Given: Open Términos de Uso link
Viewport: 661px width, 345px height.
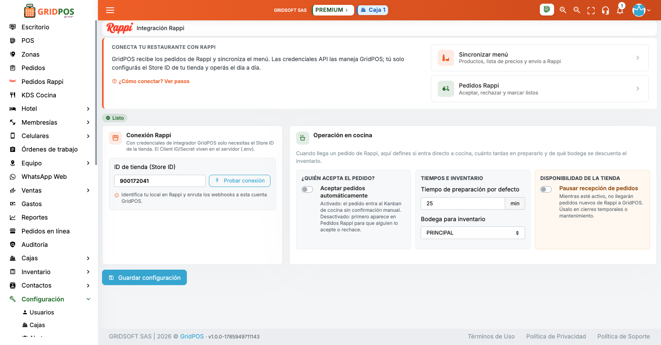Looking at the screenshot, I should pyautogui.click(x=491, y=336).
